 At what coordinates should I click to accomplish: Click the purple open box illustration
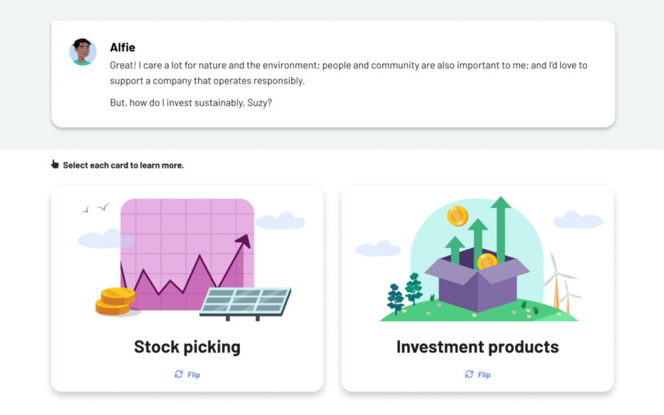(x=477, y=284)
